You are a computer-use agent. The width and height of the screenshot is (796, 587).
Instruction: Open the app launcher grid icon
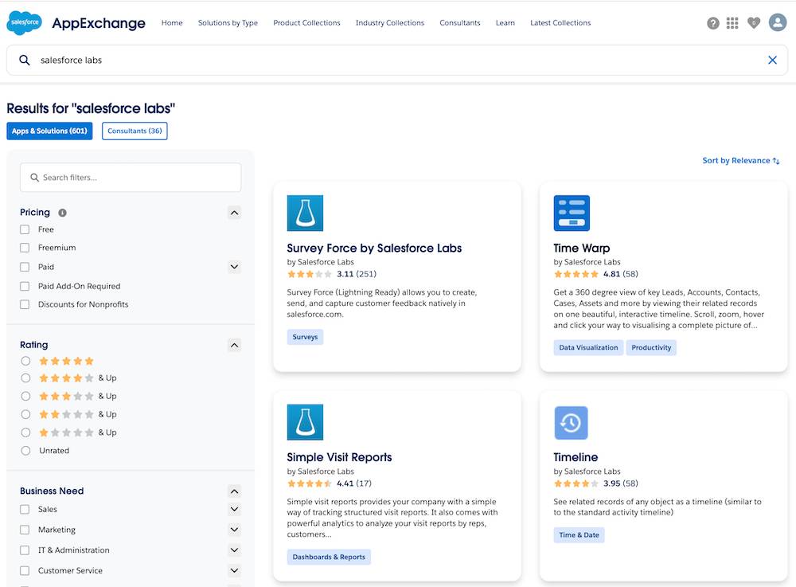pyautogui.click(x=732, y=23)
